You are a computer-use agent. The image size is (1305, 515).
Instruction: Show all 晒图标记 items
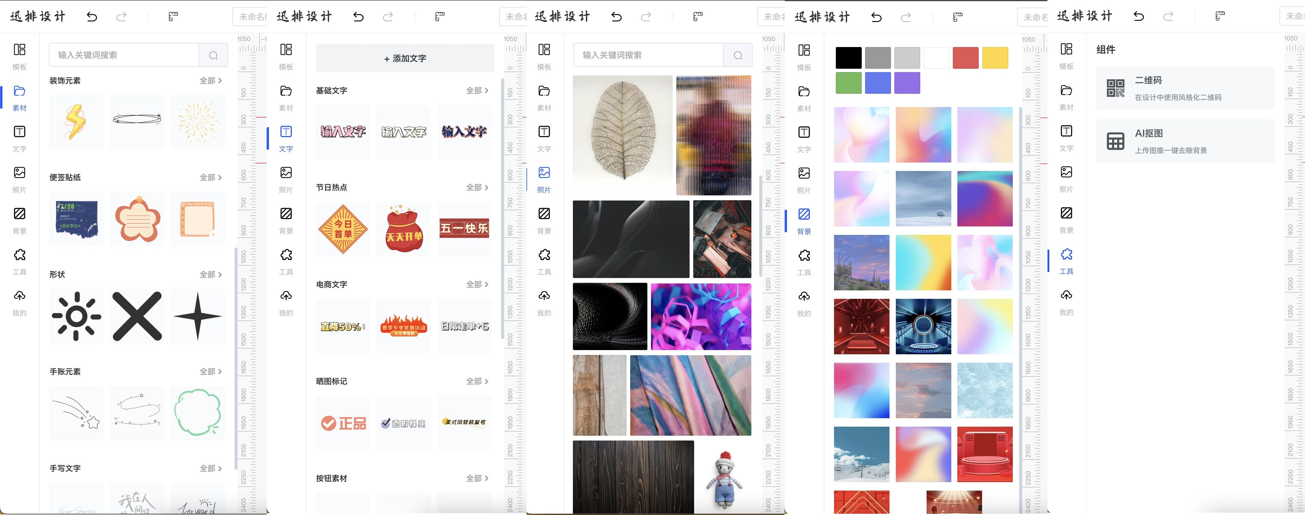(x=477, y=381)
